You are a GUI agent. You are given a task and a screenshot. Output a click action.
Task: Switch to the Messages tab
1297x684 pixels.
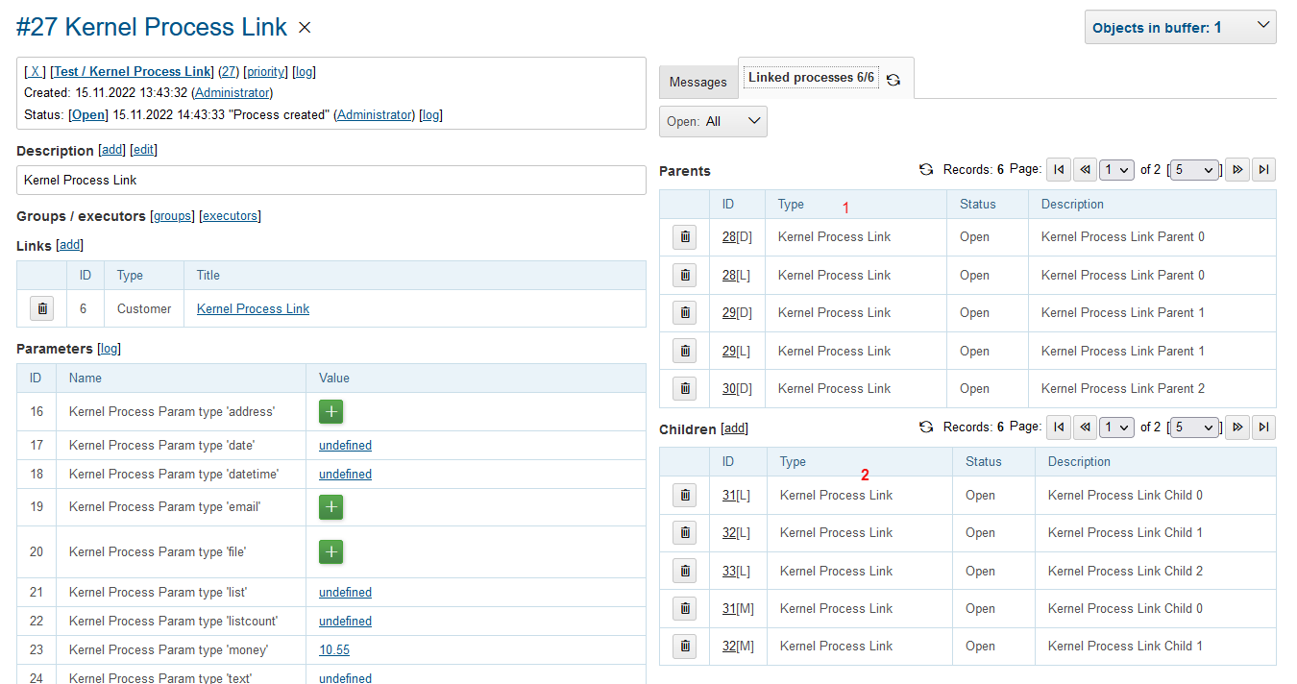coord(698,82)
